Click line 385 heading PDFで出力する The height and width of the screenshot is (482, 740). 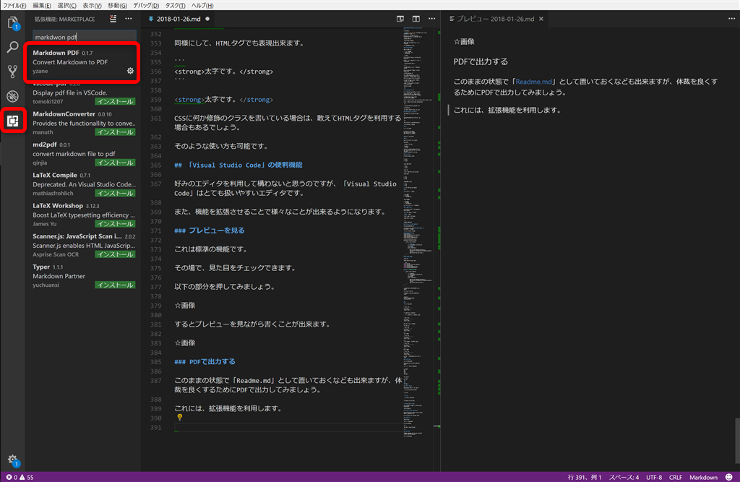coord(205,361)
